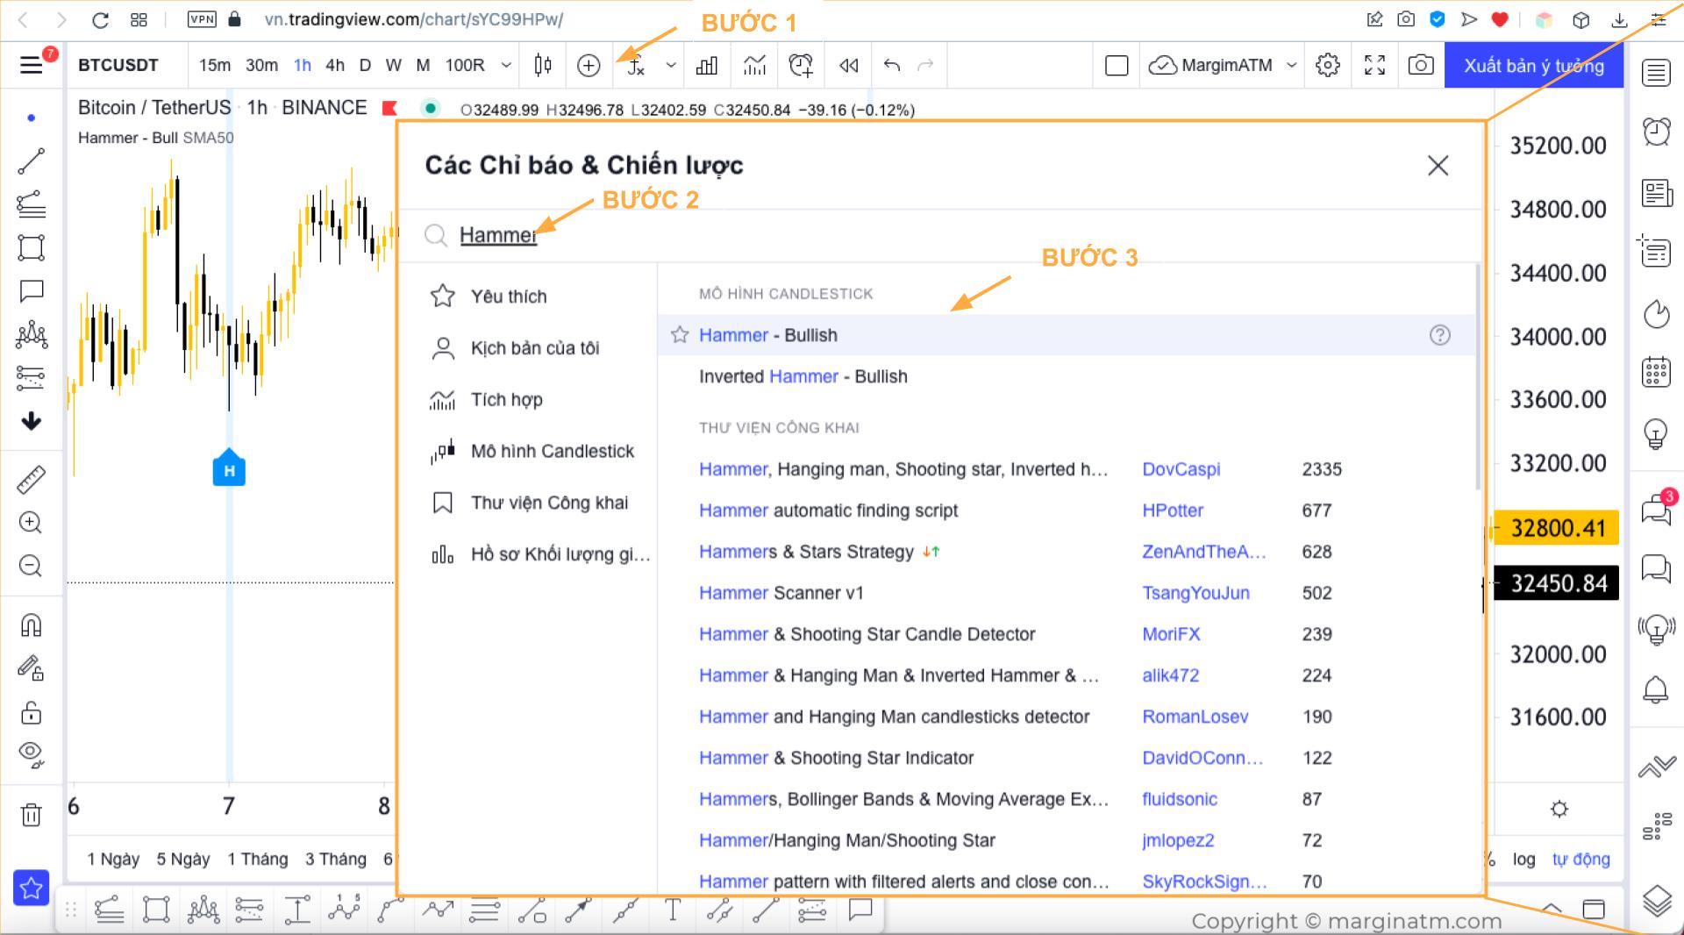Toggle hide all drawings eye icon

32,753
